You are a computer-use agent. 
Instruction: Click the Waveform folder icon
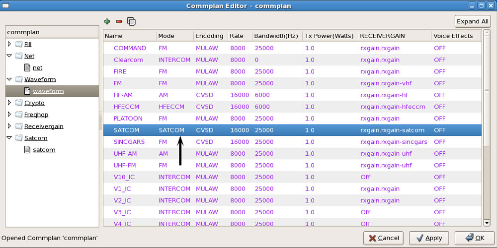19,79
